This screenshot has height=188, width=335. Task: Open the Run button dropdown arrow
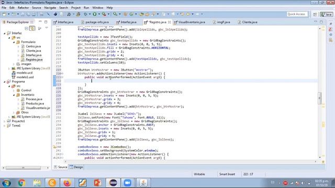point(99,14)
